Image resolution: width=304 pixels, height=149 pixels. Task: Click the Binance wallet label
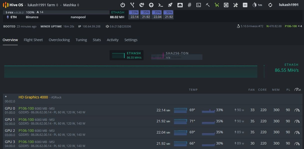[32, 17]
